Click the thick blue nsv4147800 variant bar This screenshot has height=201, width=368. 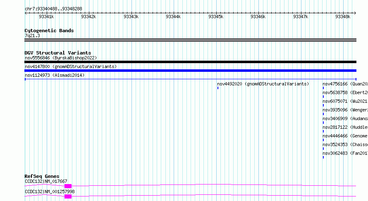(x=190, y=71)
